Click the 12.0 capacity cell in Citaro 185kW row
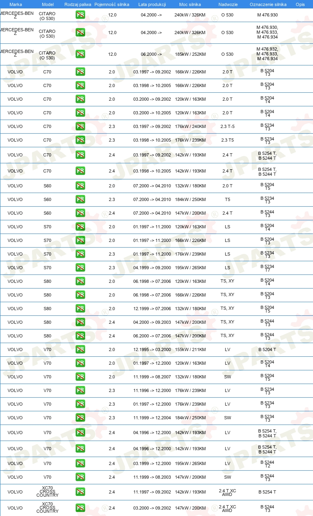The image size is (313, 516). tap(112, 54)
